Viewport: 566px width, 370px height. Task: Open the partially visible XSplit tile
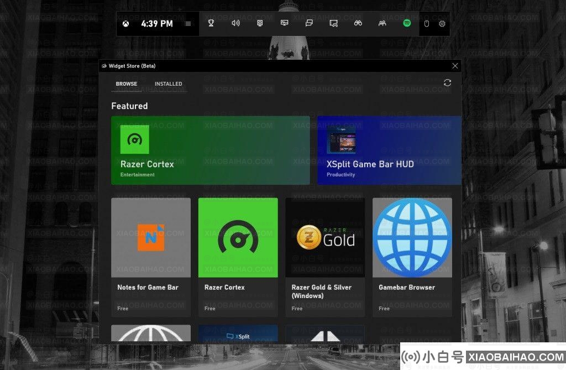point(238,333)
